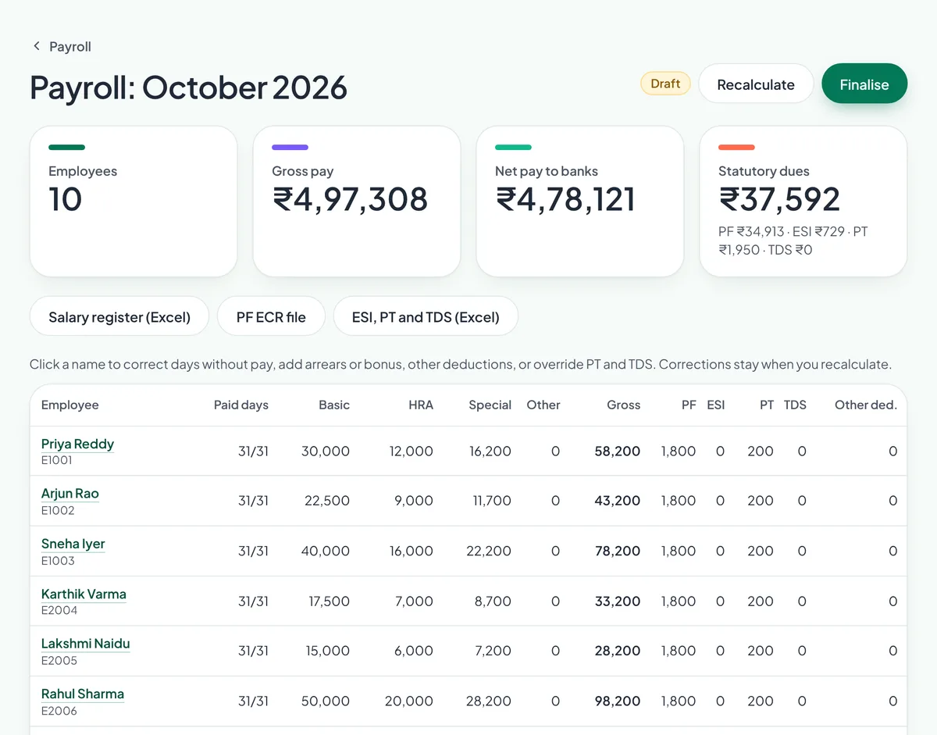
Task: Click Karthik Varma's special value 8,700
Action: [x=493, y=601]
